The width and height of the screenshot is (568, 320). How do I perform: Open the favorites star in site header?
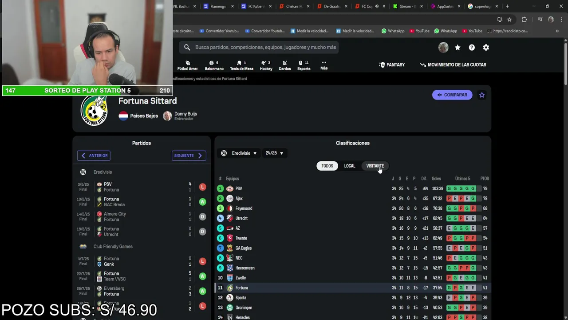coord(458,48)
